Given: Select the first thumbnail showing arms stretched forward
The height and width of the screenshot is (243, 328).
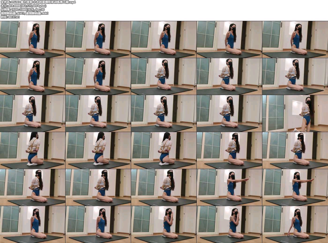Looking at the screenshot, I should click(x=230, y=187).
